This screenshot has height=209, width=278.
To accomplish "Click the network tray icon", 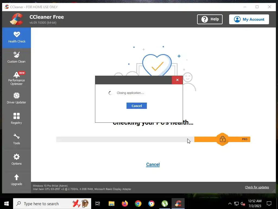I will coord(236,204).
